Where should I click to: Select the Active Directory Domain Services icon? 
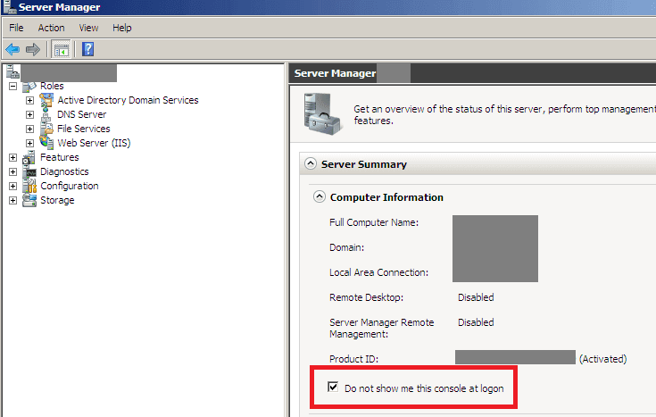pyautogui.click(x=46, y=100)
